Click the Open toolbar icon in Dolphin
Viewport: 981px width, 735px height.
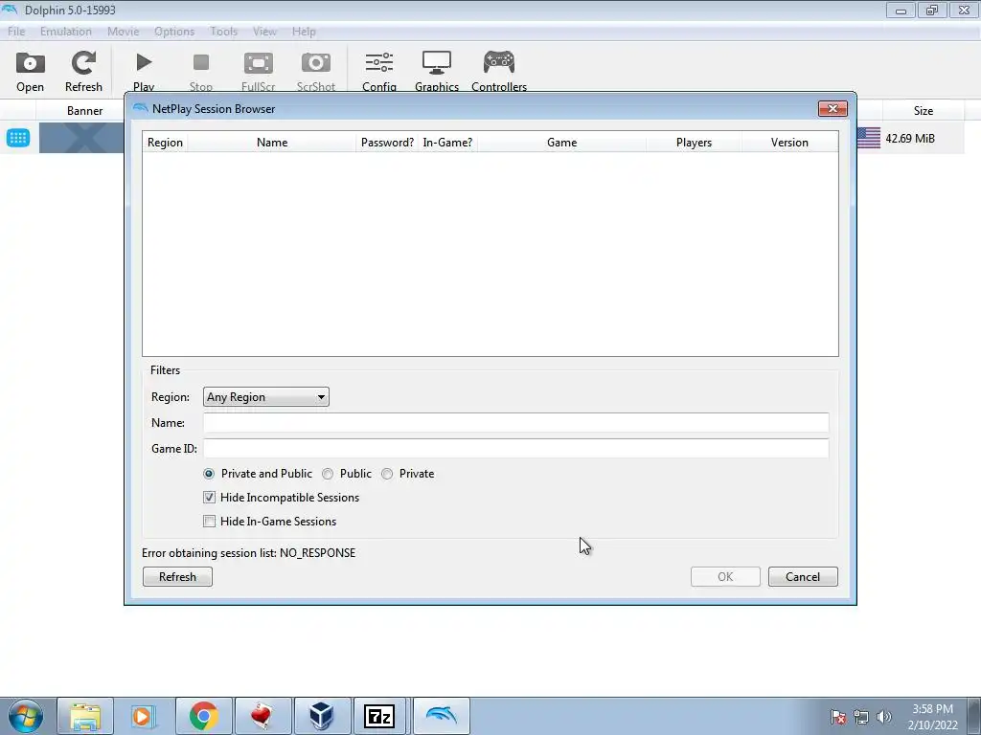click(30, 71)
